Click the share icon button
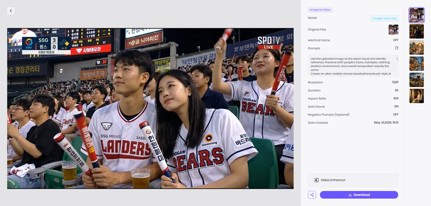This screenshot has width=431, height=206. pyautogui.click(x=312, y=195)
